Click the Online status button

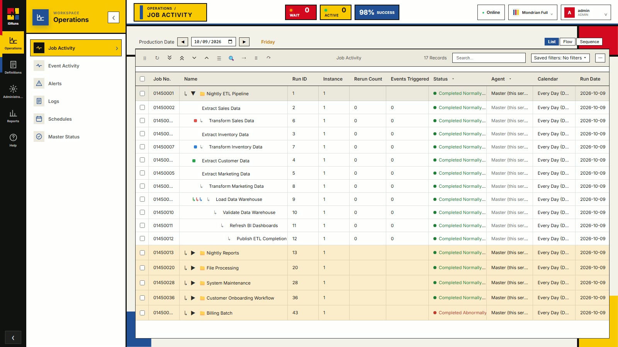click(491, 12)
